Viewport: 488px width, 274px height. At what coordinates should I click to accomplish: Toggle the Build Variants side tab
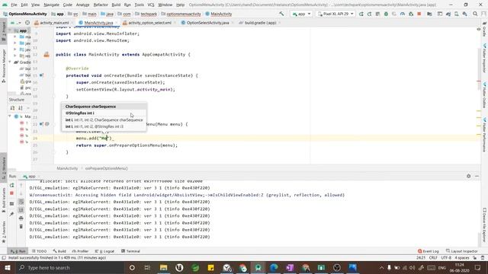pyautogui.click(x=4, y=199)
